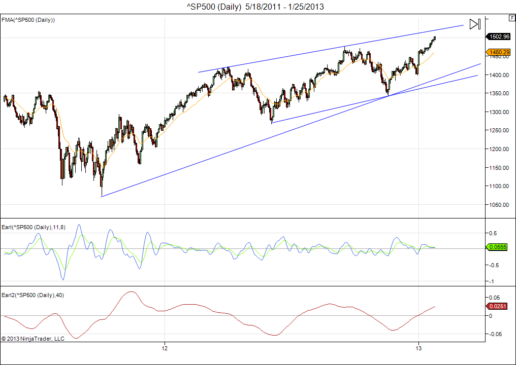The image size is (516, 365).
Task: Select the FMA(^SP500 (Daily)) indicator label
Action: (28, 20)
